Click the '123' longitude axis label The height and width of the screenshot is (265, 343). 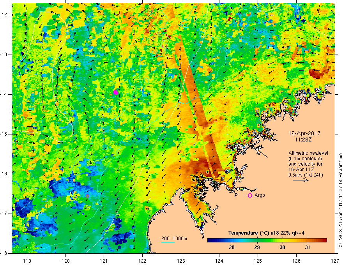[181, 261]
